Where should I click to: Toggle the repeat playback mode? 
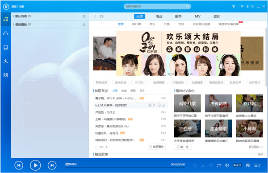pos(219,165)
